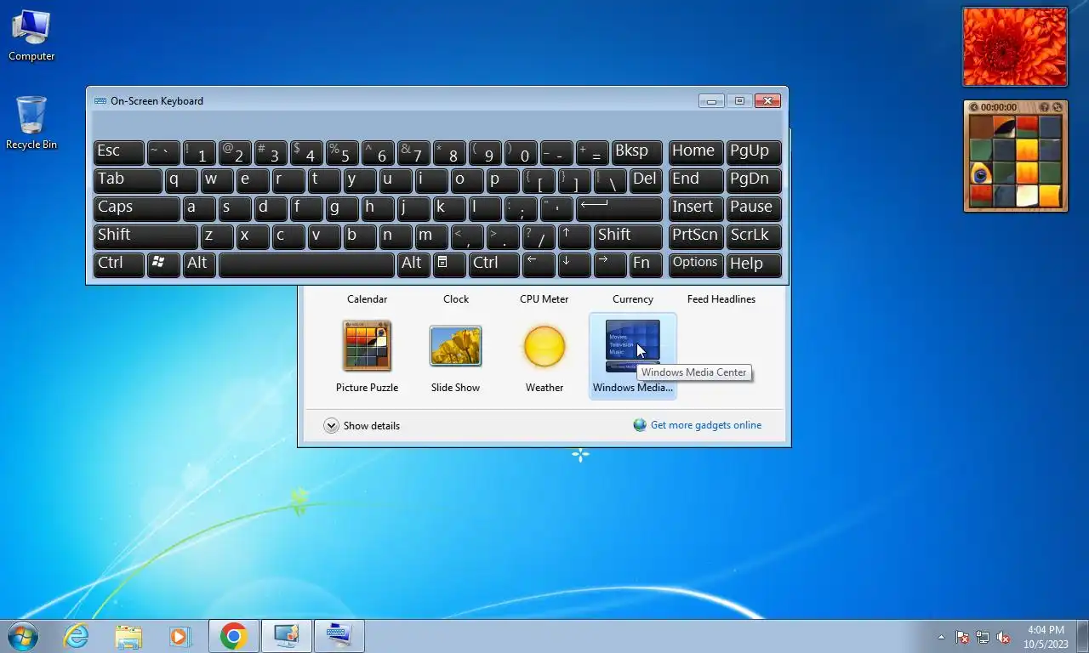The width and height of the screenshot is (1089, 653).
Task: Open Get more gadgets online link
Action: pos(705,425)
